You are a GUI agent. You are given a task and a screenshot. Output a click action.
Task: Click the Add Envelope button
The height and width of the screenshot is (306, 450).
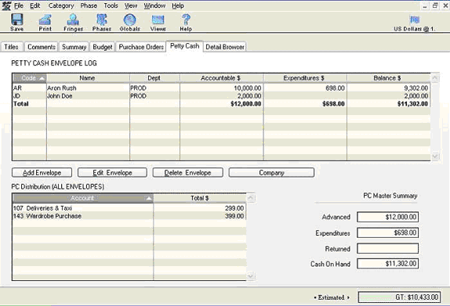coord(42,172)
